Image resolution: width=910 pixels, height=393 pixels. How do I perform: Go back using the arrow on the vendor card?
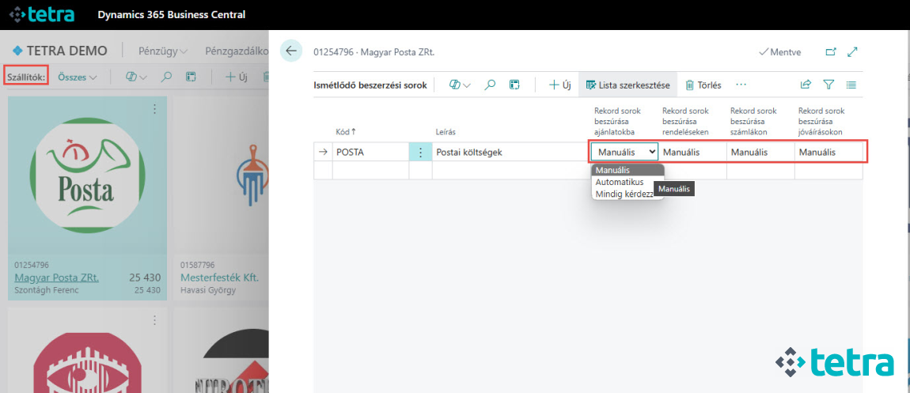point(290,51)
